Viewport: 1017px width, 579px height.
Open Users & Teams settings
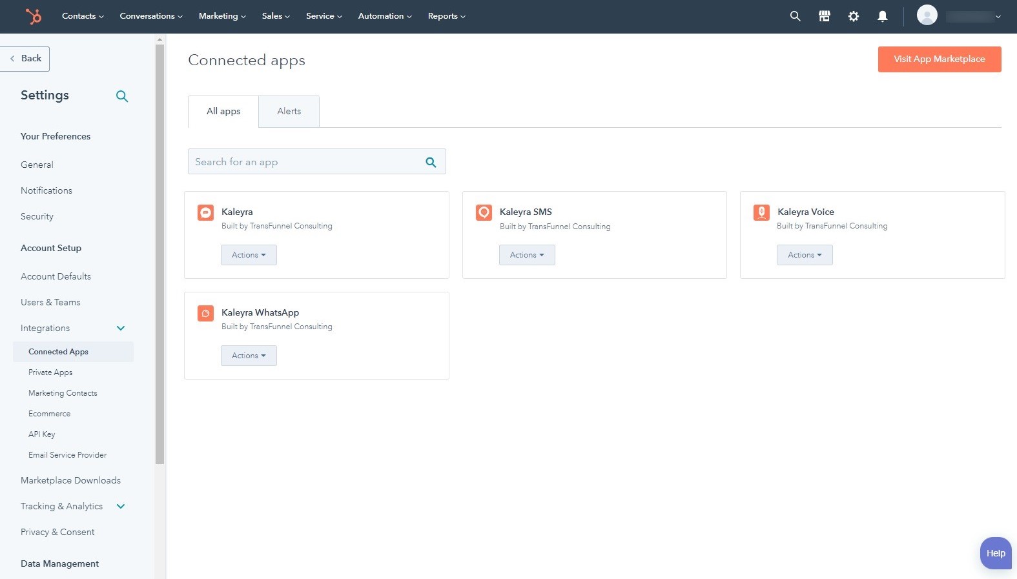click(x=50, y=303)
